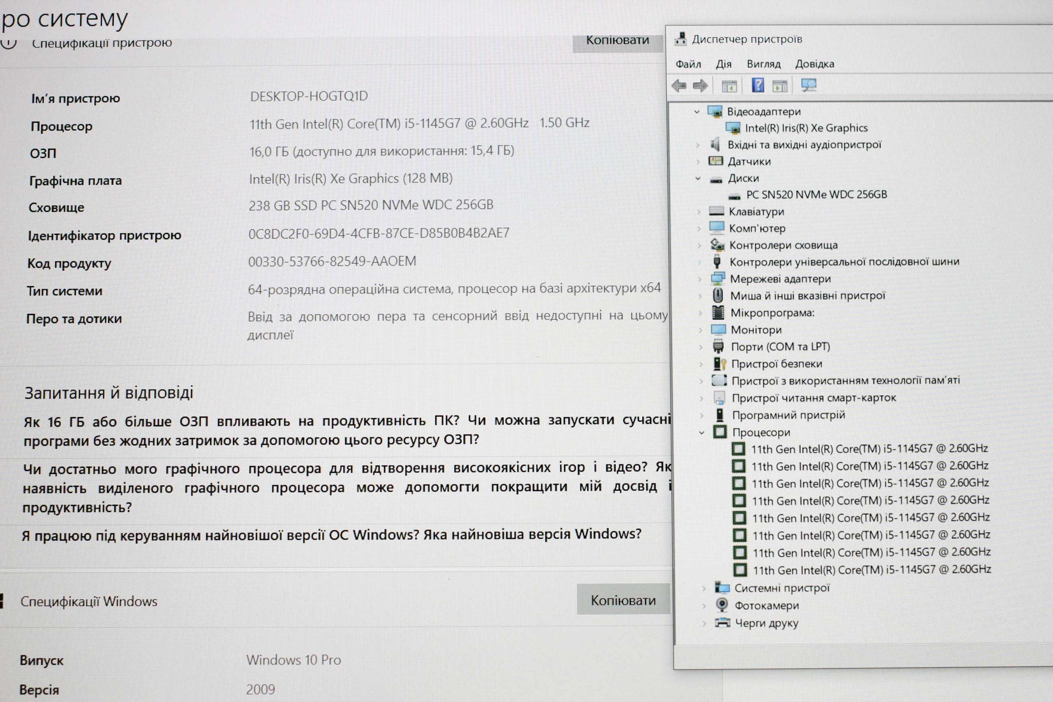
Task: Collapse the Диски category
Action: [698, 178]
